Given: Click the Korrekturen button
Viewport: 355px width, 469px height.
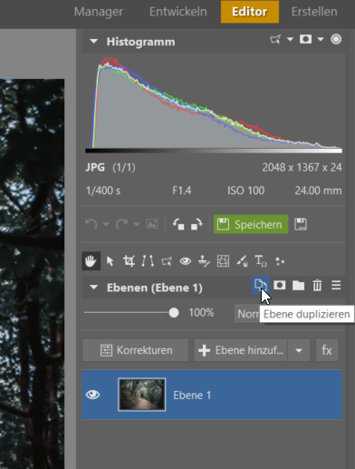Looking at the screenshot, I should pos(136,350).
